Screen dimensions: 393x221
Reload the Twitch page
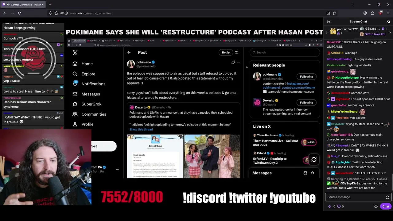pyautogui.click(x=20, y=13)
